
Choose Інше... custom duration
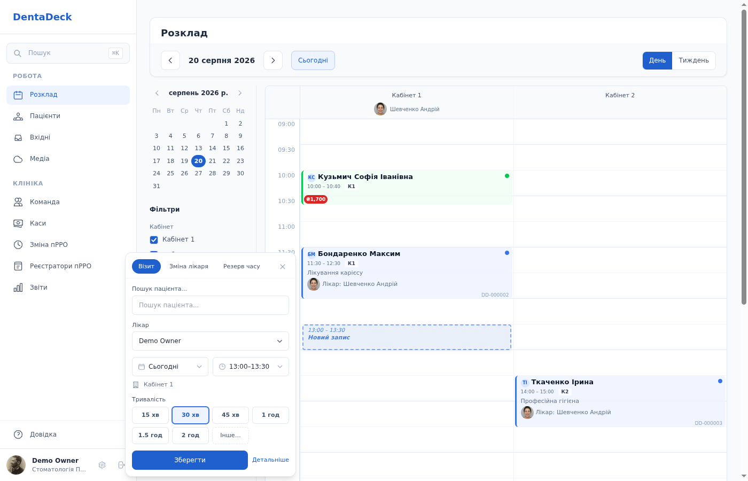pyautogui.click(x=230, y=436)
